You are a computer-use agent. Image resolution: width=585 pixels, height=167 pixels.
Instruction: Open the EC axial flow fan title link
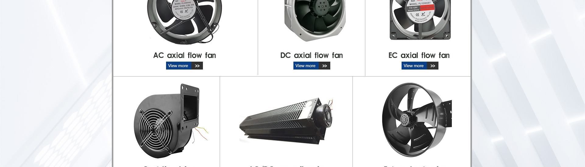419,55
